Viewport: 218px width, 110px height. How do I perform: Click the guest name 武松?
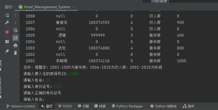[x=62, y=48]
